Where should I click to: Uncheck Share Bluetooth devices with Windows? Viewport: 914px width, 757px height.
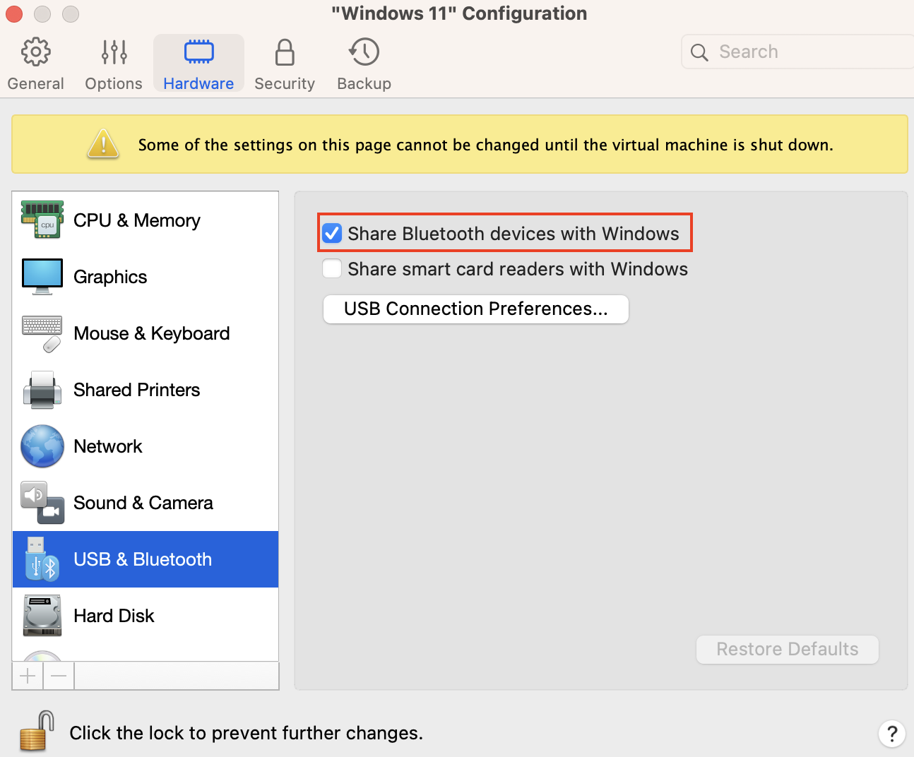tap(332, 233)
